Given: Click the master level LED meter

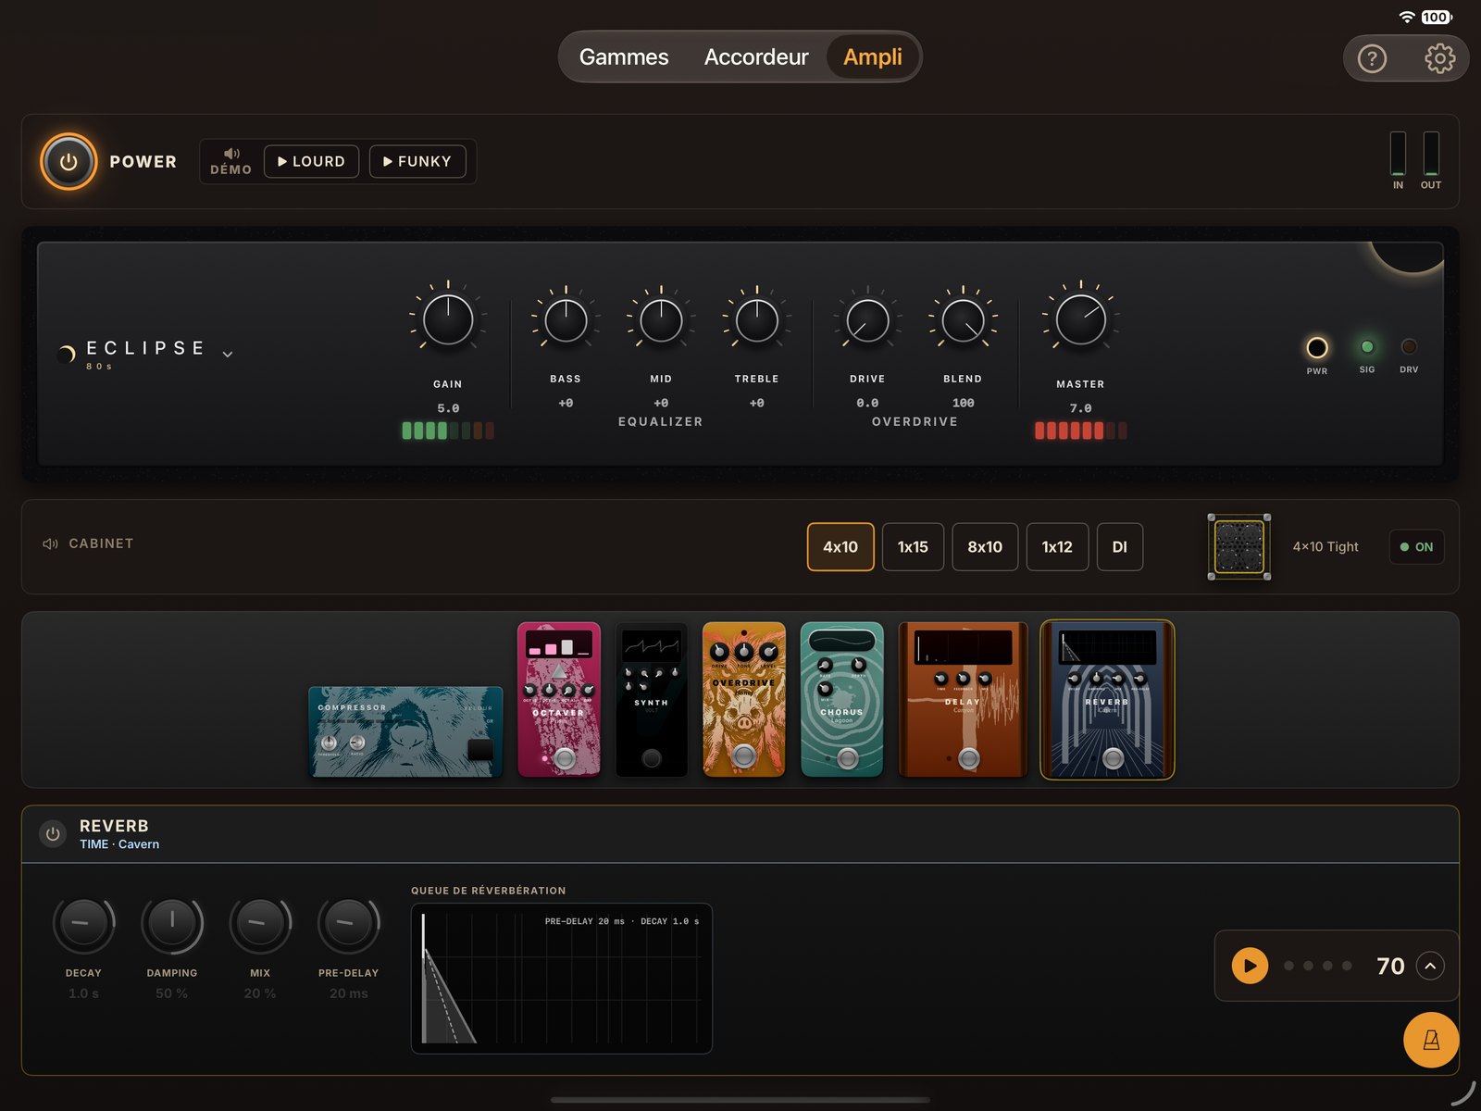Looking at the screenshot, I should (1081, 431).
